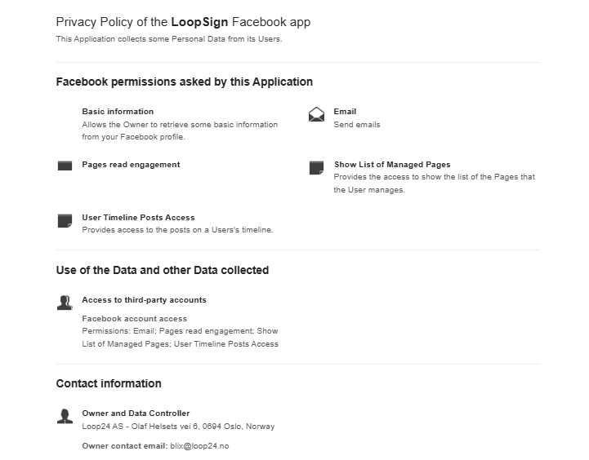The width and height of the screenshot is (589, 460).
Task: Click the User Timeline Posts Access title
Action: (x=138, y=218)
